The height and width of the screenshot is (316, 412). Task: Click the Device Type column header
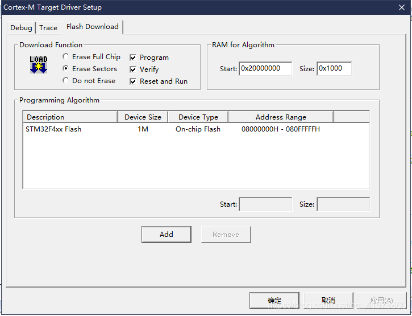click(x=198, y=117)
